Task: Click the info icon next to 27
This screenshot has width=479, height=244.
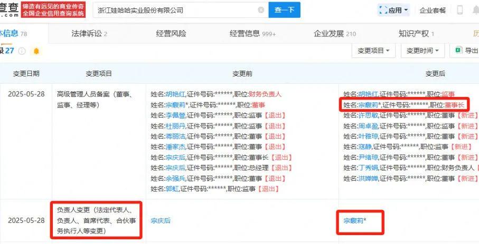Action: (x=22, y=51)
